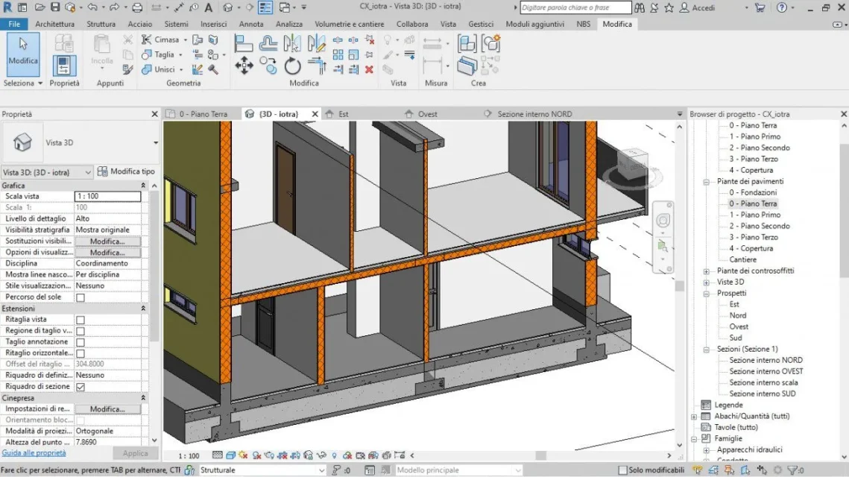849x477 pixels.
Task: Click the Align tool in ribbon
Action: (244, 43)
